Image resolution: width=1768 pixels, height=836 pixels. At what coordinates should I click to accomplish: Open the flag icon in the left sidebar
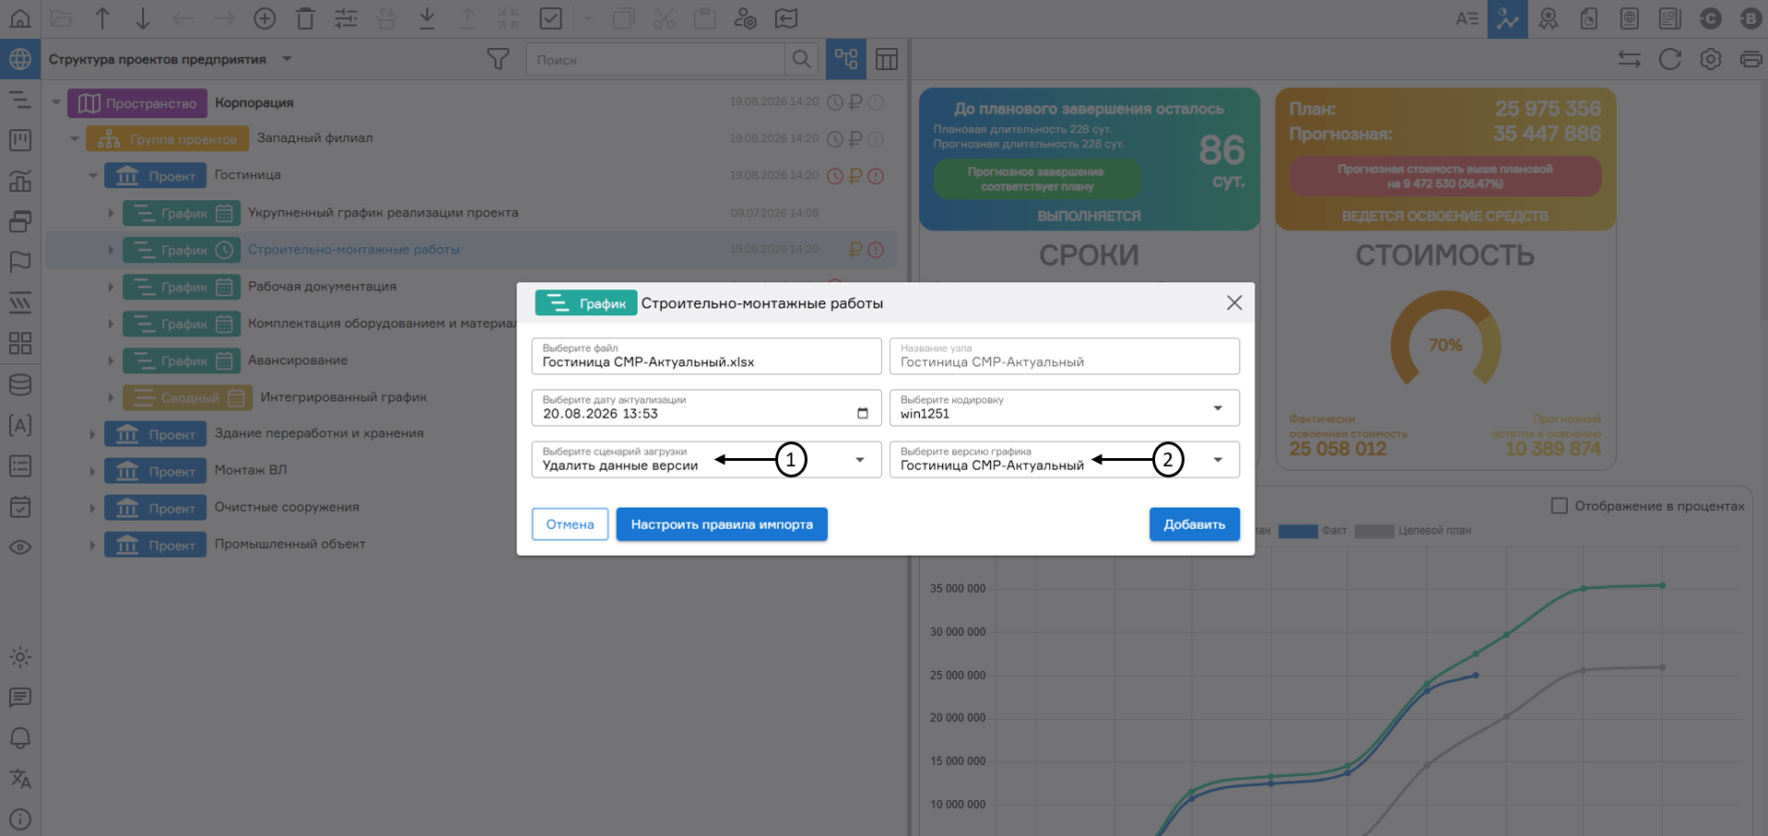(20, 262)
